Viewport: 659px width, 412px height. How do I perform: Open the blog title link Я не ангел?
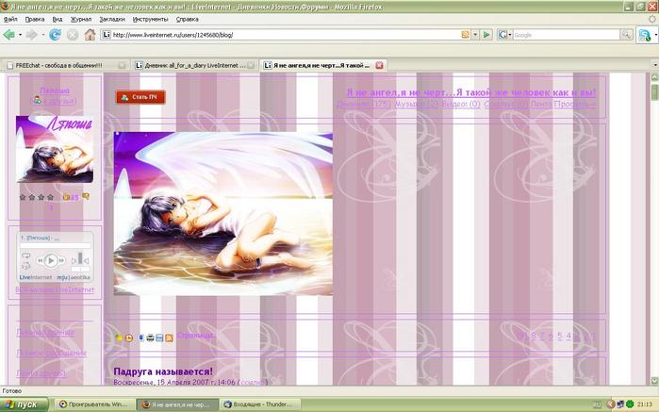click(x=471, y=92)
